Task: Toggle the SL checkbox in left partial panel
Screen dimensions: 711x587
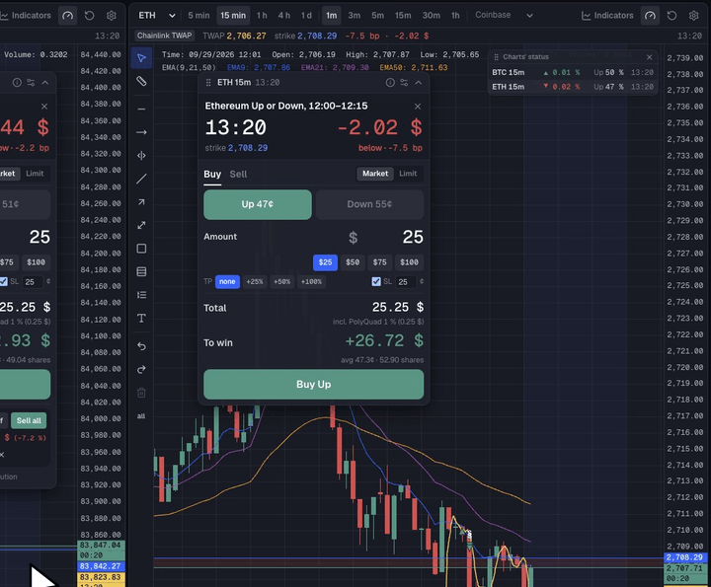Action: tap(3, 282)
